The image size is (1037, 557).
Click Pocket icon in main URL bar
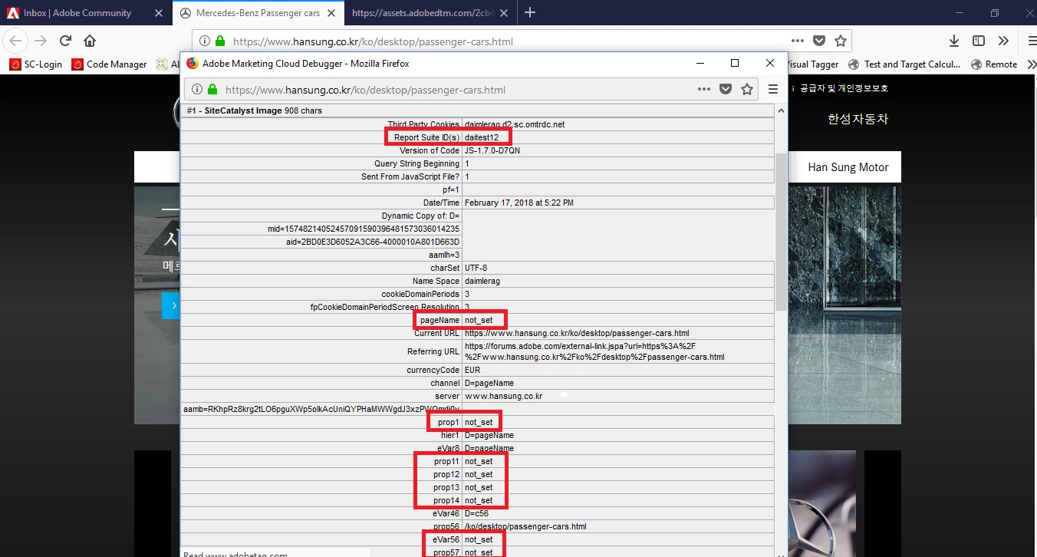pos(819,41)
